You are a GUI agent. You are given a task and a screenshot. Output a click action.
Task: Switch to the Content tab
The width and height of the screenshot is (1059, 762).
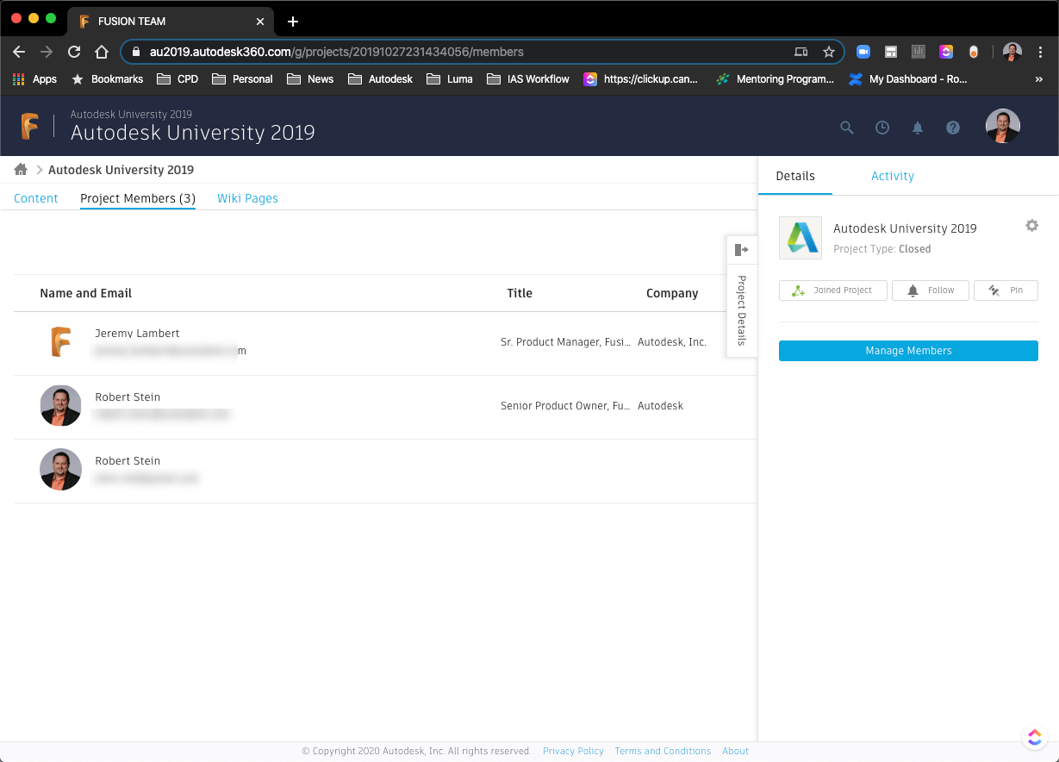tap(36, 198)
